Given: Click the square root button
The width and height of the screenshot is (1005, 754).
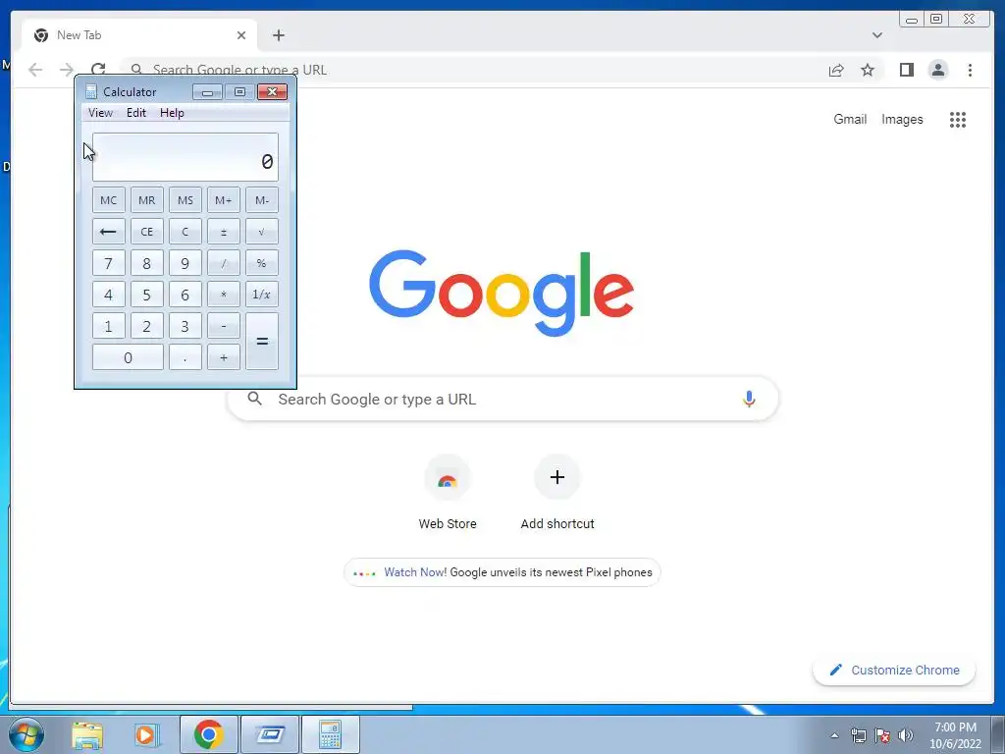Looking at the screenshot, I should tap(262, 232).
